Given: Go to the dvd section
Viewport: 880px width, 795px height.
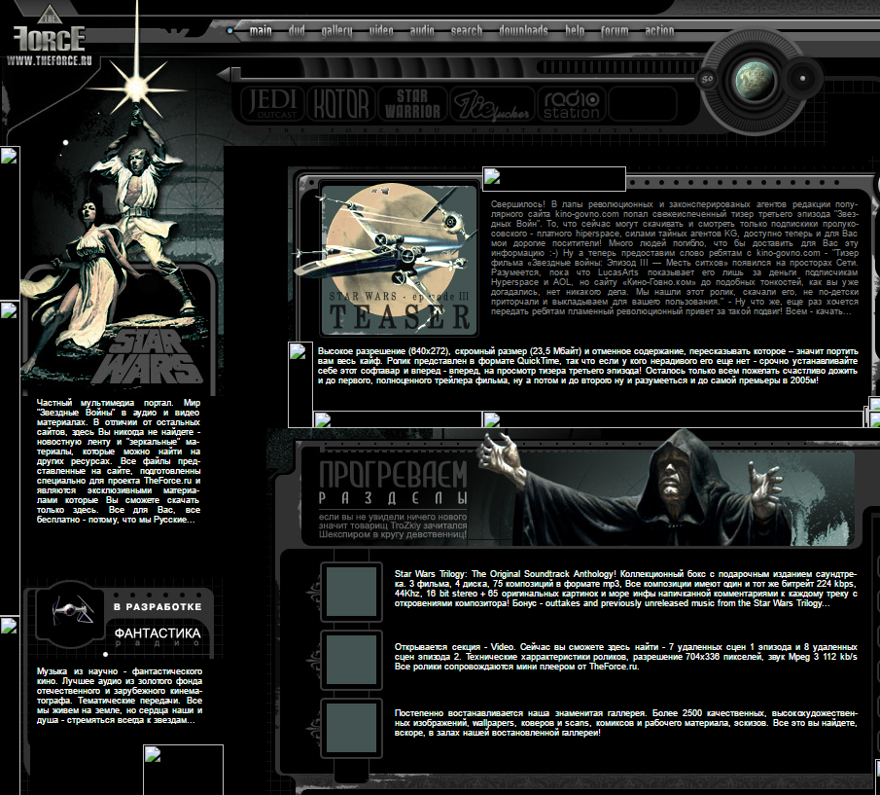Looking at the screenshot, I should point(297,30).
